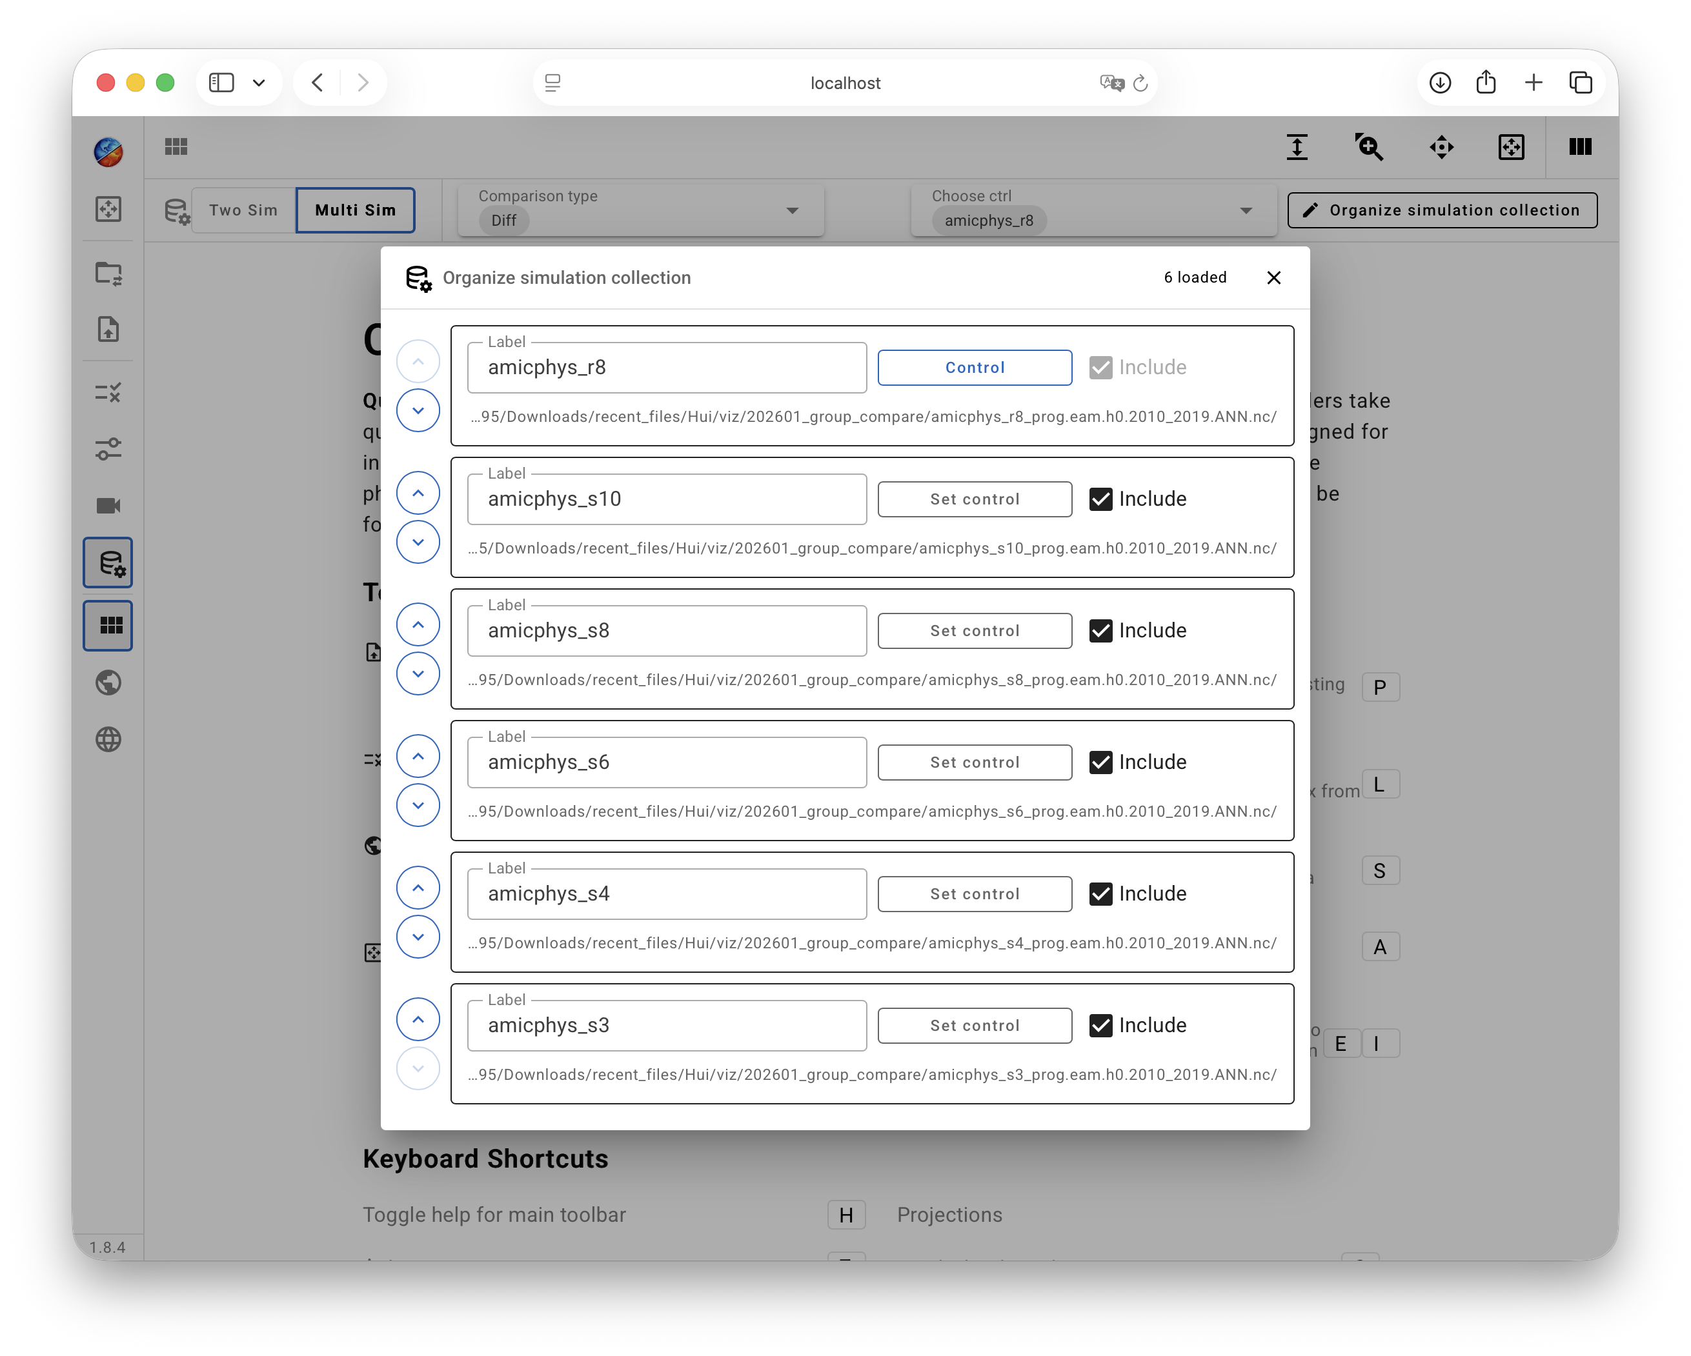The width and height of the screenshot is (1691, 1356).
Task: Click the Control button for amicphys_r8
Action: point(975,367)
